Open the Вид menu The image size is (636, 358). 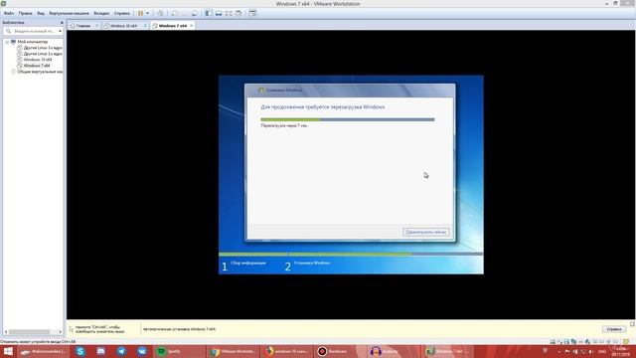[x=41, y=13]
